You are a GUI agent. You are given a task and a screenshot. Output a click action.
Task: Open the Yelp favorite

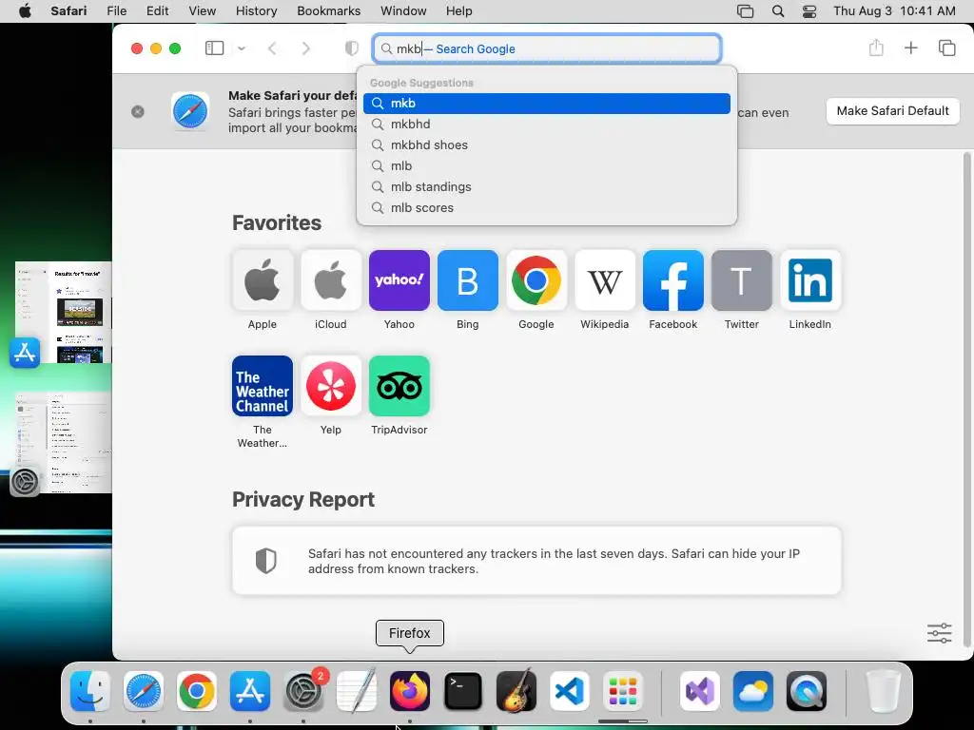pos(330,386)
